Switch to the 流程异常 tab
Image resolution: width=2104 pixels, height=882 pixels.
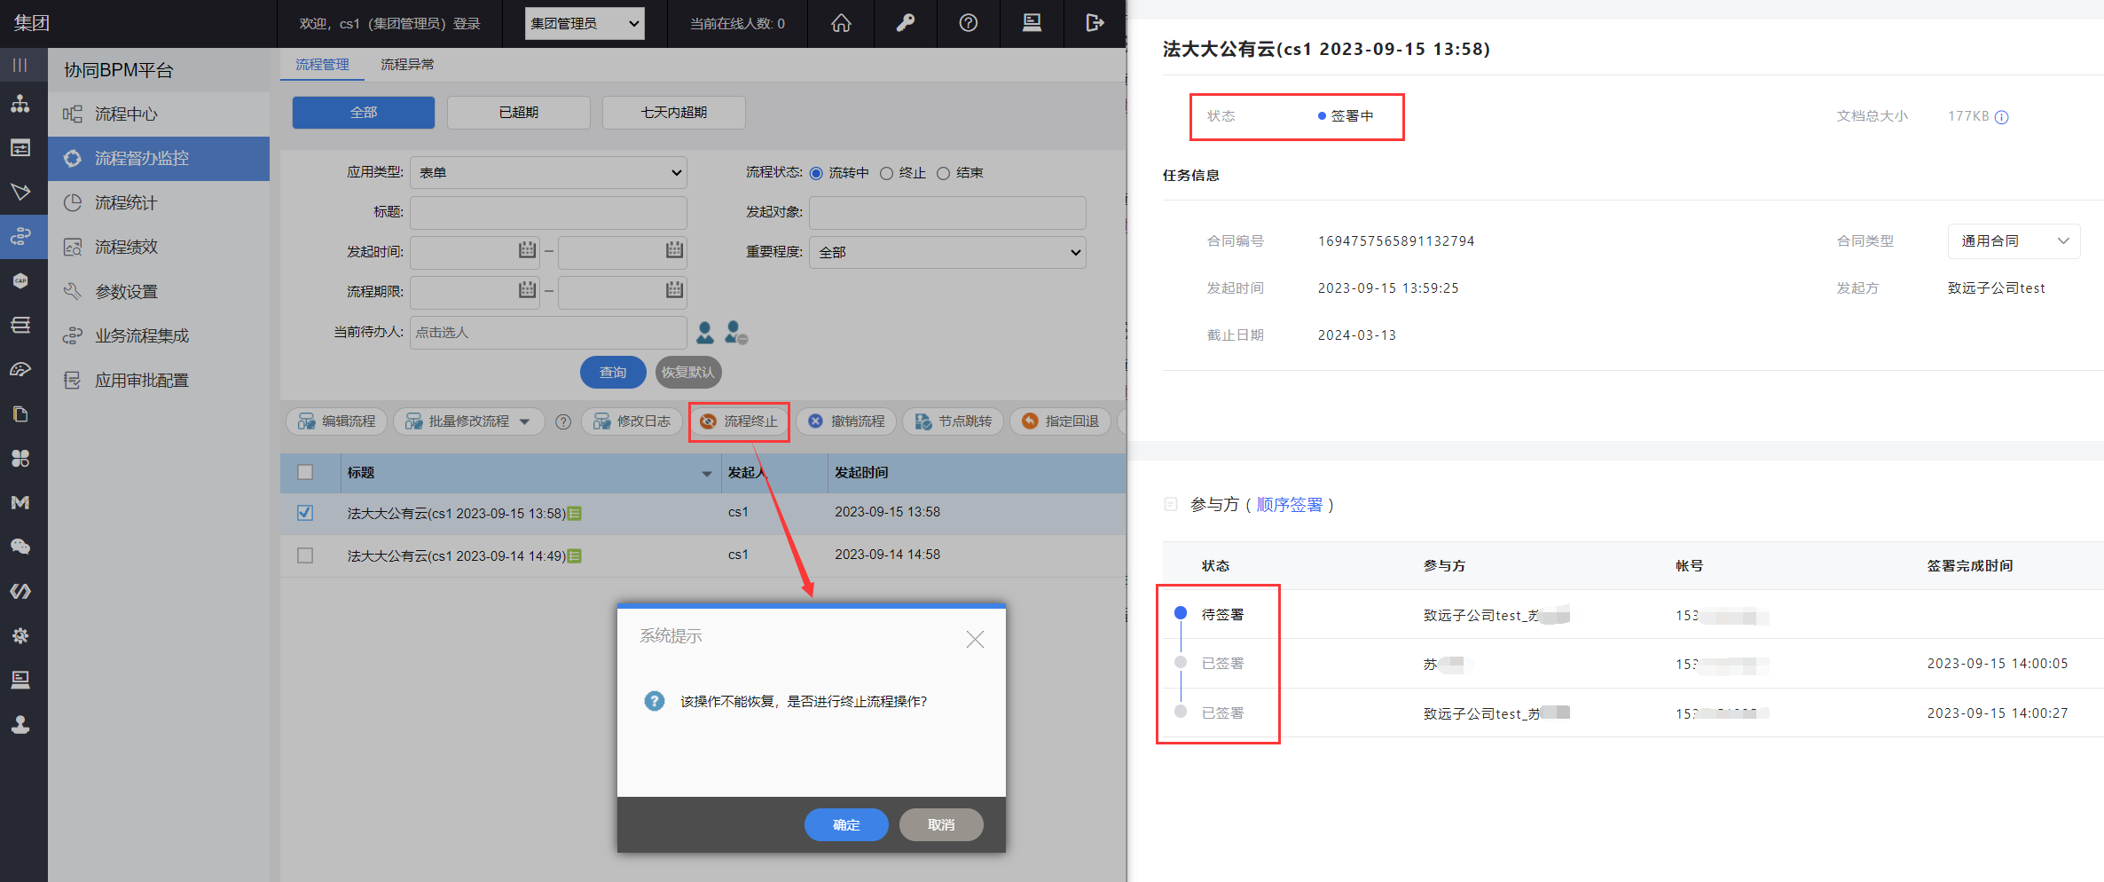tap(407, 65)
